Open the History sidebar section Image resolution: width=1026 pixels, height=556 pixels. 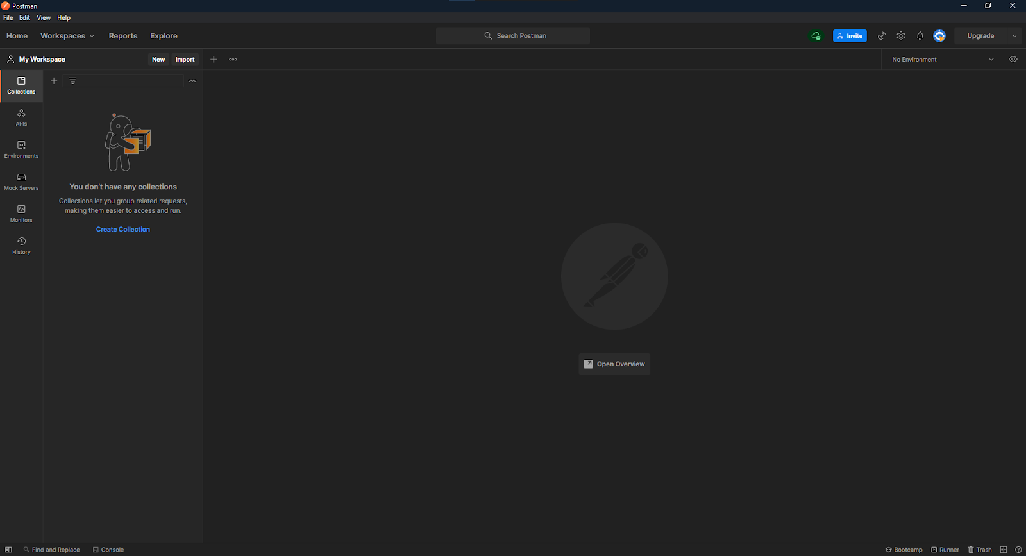pos(21,246)
